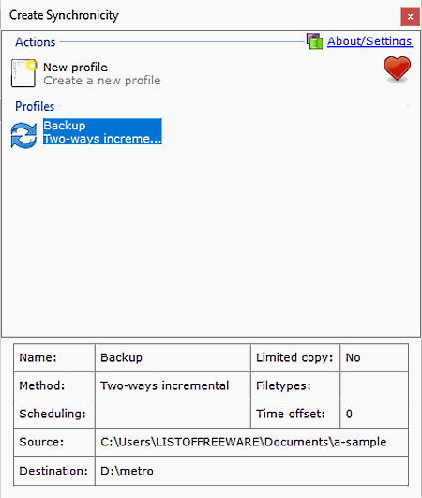This screenshot has height=498, width=422.
Task: Click the 'Source:' label cell
Action: click(x=54, y=442)
